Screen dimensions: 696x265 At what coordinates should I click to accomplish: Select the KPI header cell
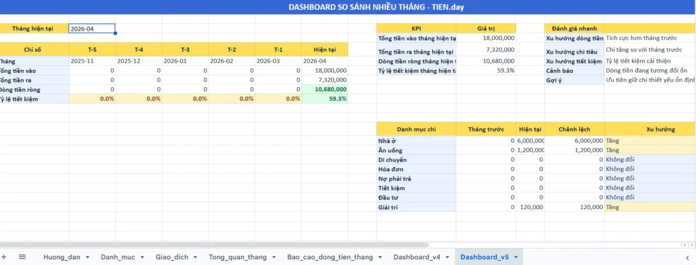coord(416,29)
